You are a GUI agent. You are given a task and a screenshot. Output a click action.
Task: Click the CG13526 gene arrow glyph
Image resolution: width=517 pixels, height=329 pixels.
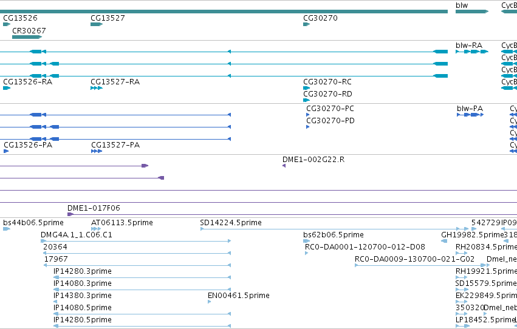7,24
